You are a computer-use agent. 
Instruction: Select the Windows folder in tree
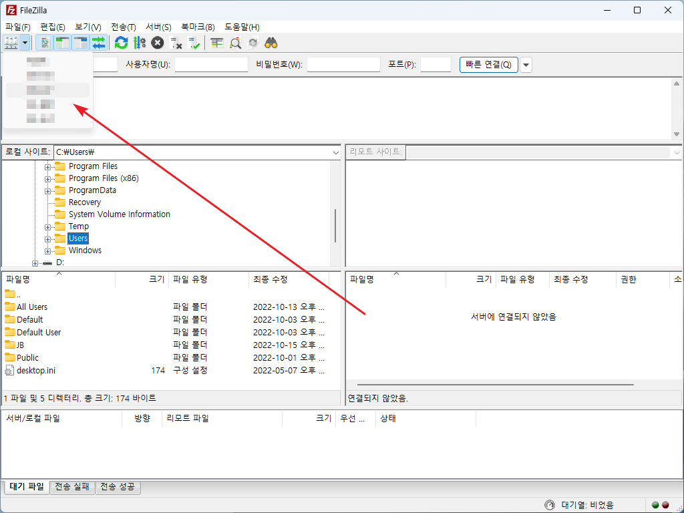coord(85,250)
